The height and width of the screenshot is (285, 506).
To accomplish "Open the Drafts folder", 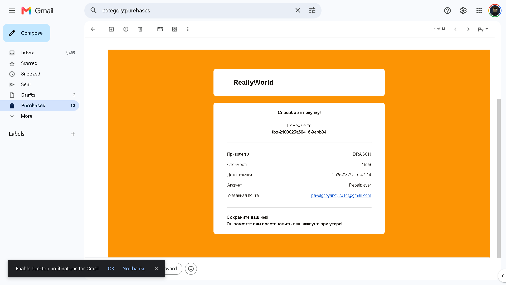I will pos(40,95).
